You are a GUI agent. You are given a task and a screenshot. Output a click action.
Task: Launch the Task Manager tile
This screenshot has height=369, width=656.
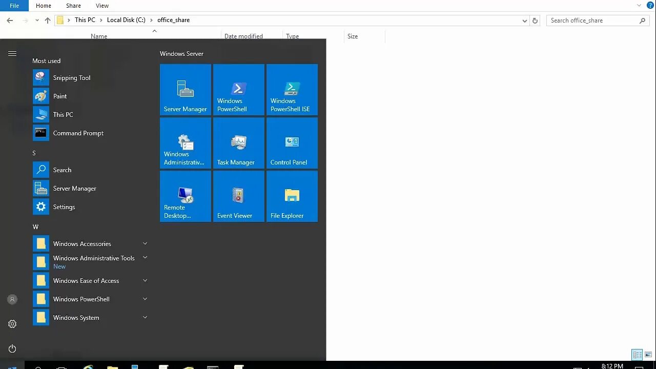(239, 143)
